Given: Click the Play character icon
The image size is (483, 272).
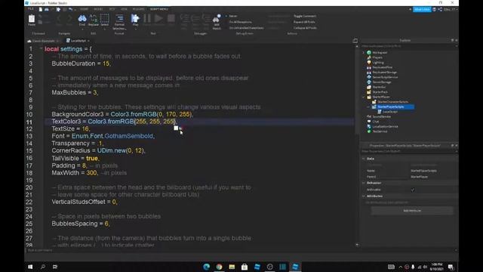Looking at the screenshot, I should pos(135,18).
